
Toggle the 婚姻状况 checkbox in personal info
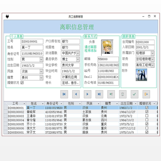[22, 83]
